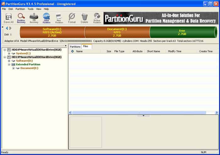Click the 'Capacity:8.0GB(8192MB)' text
Viewport: 220px width, 155px height.
[107, 41]
